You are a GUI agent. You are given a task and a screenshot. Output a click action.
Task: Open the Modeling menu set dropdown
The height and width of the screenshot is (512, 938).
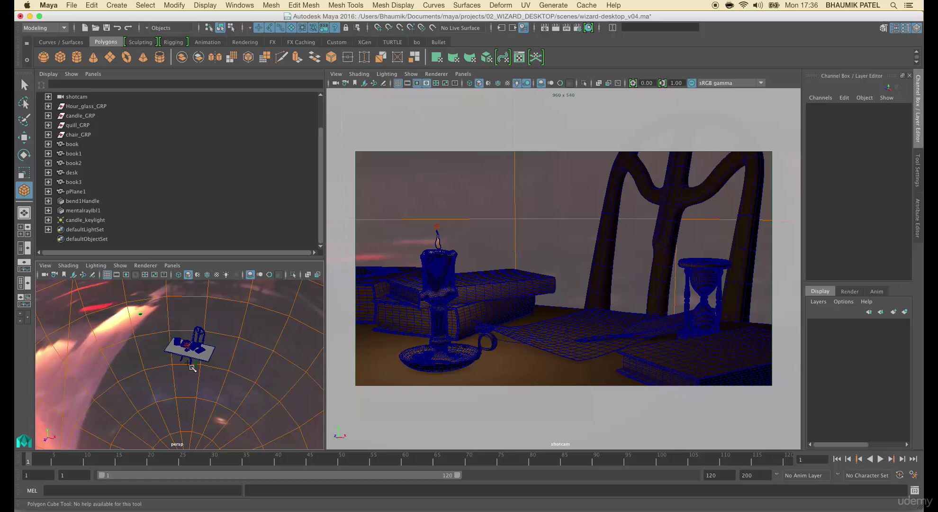pos(45,27)
